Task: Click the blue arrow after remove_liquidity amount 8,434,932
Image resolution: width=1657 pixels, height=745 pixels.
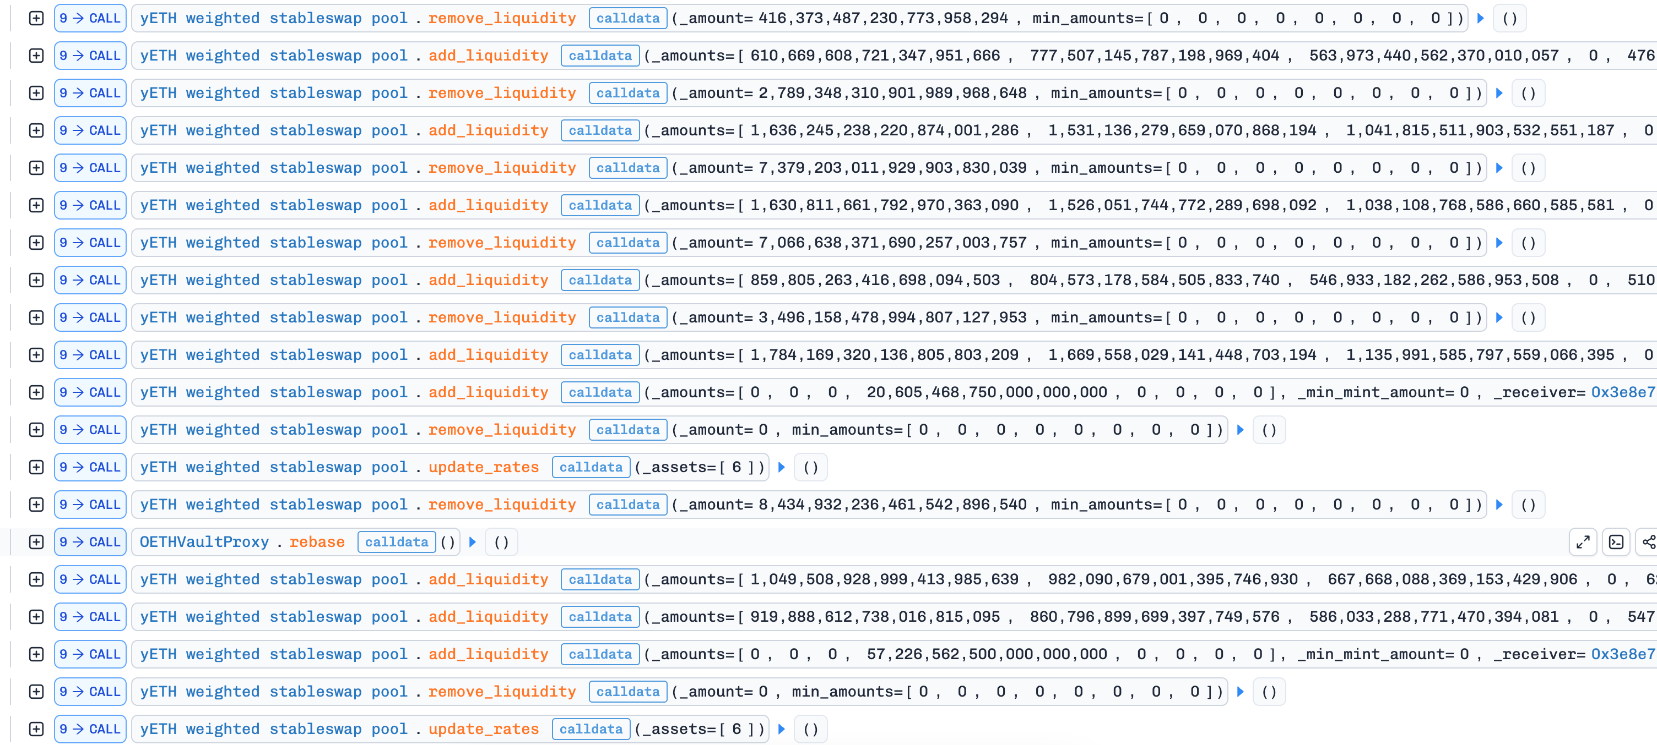Action: pyautogui.click(x=1499, y=505)
